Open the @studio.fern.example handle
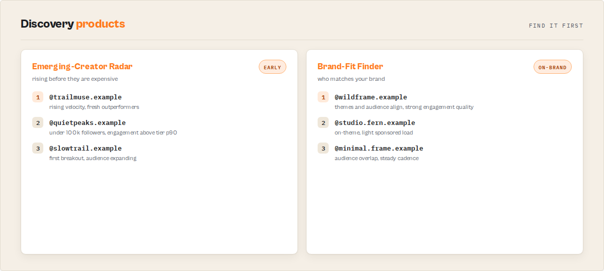 click(x=375, y=123)
